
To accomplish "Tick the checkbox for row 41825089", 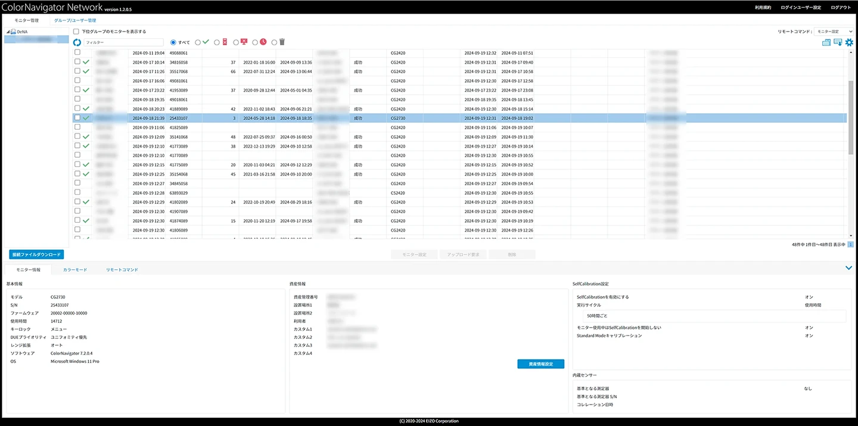I will (x=77, y=127).
